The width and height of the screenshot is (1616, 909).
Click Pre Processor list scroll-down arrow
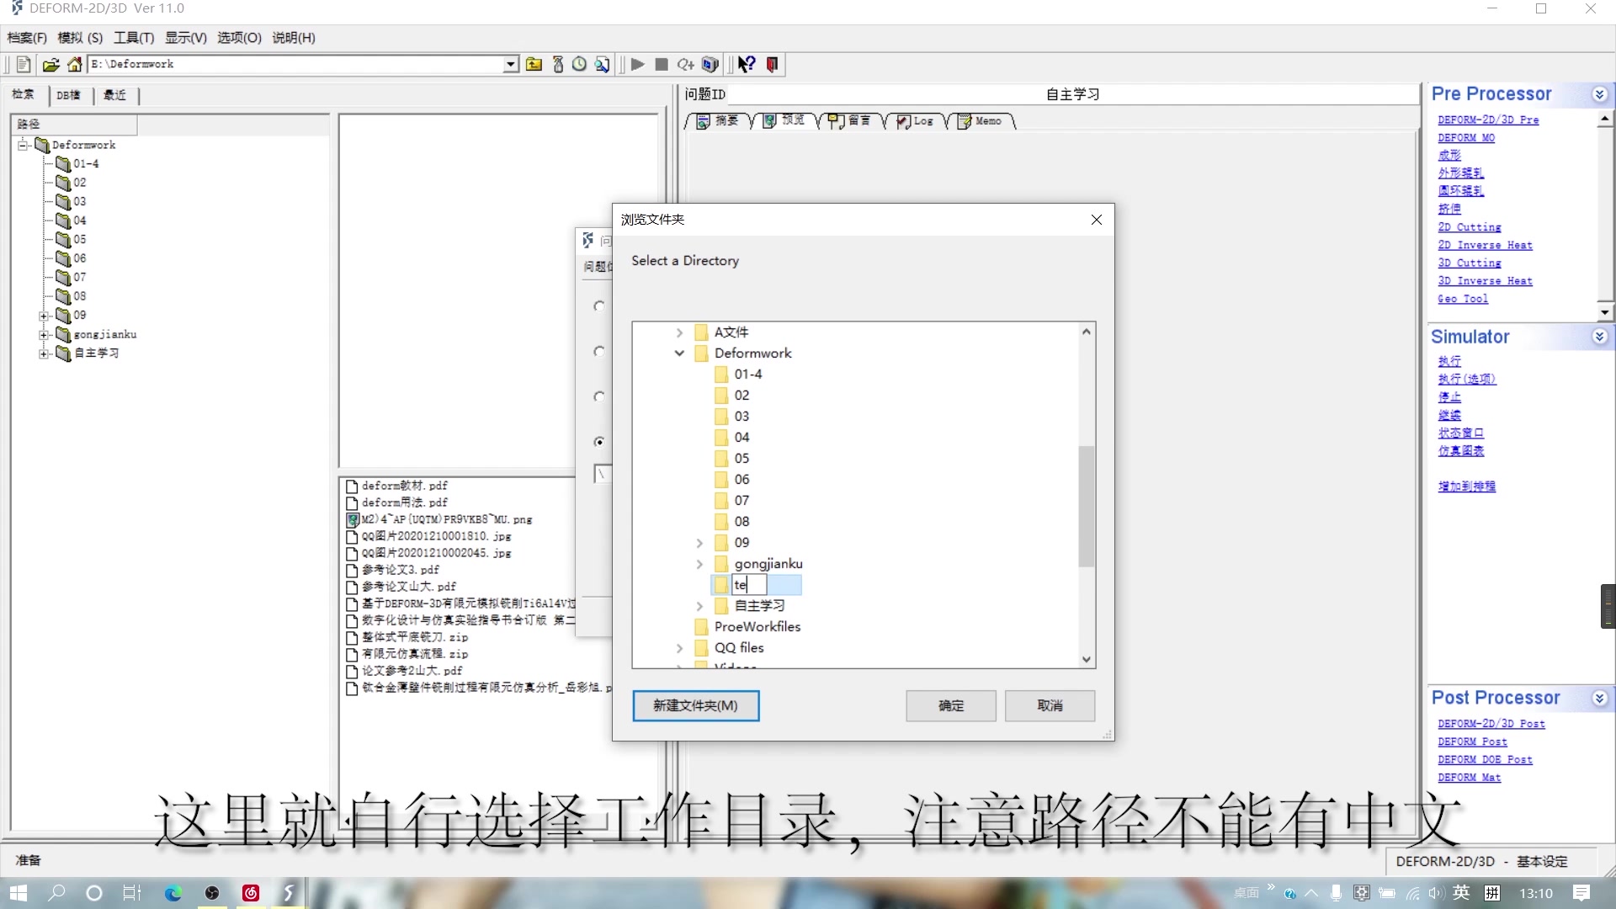point(1605,312)
